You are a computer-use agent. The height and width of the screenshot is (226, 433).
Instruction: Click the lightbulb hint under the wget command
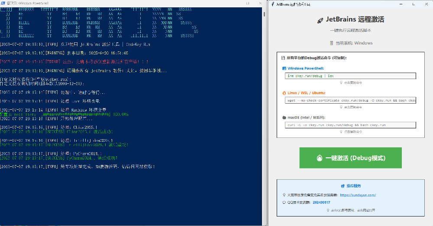coord(341,107)
